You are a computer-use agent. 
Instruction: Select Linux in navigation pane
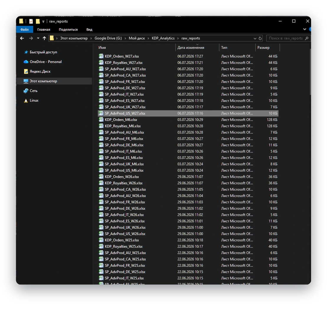click(34, 100)
